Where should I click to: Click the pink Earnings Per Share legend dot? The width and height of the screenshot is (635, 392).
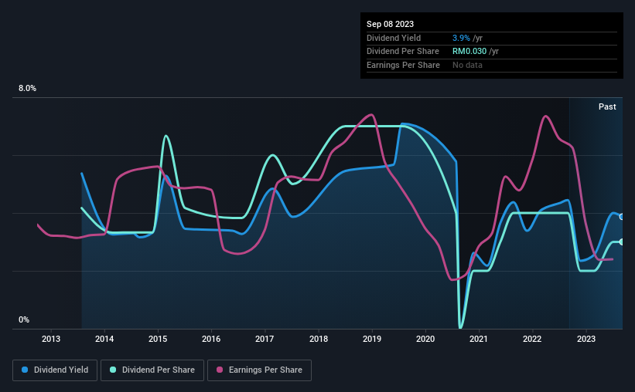click(x=220, y=370)
